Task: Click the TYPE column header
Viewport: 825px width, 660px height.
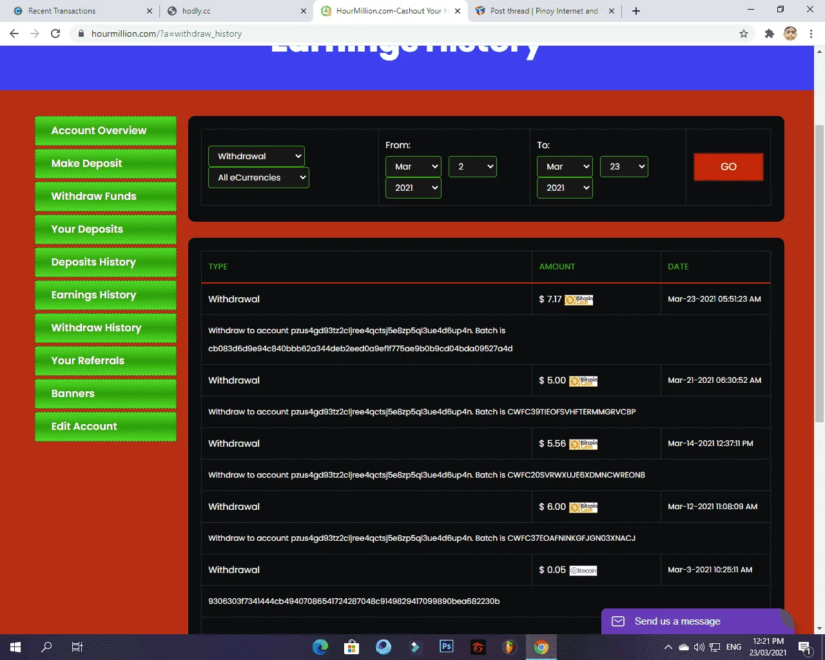Action: [218, 266]
